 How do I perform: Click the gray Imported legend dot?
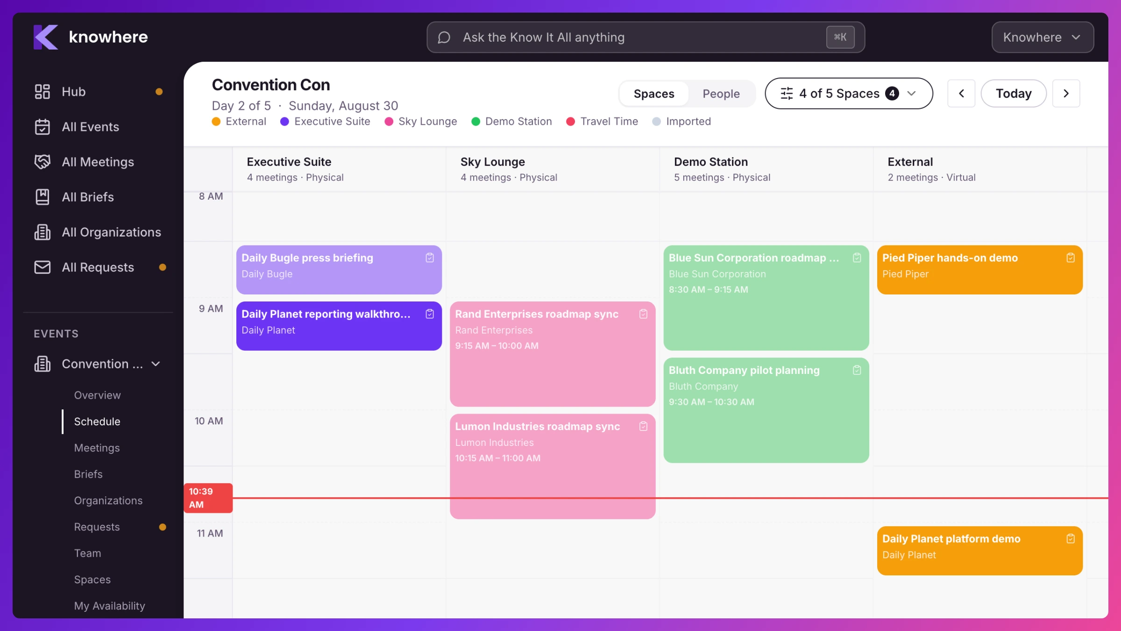(656, 122)
